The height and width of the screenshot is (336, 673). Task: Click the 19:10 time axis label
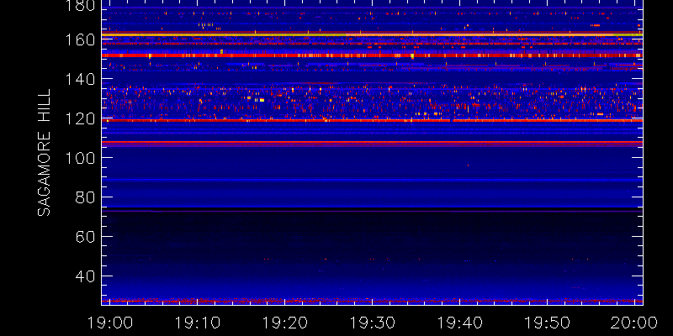pos(197,323)
